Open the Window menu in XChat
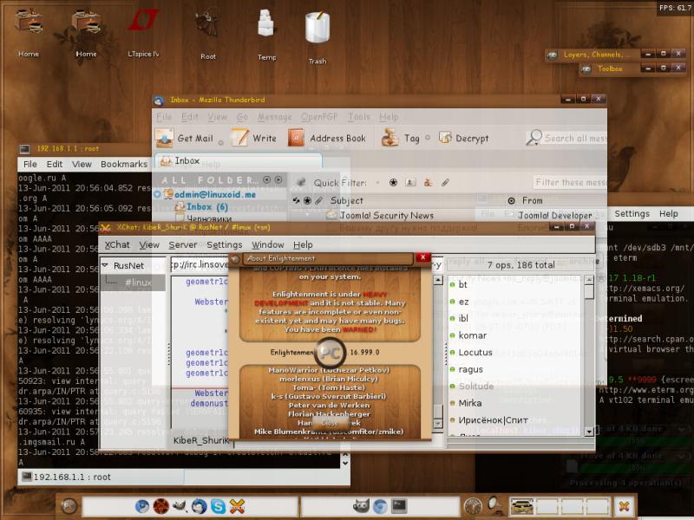The height and width of the screenshot is (520, 694). (x=268, y=244)
